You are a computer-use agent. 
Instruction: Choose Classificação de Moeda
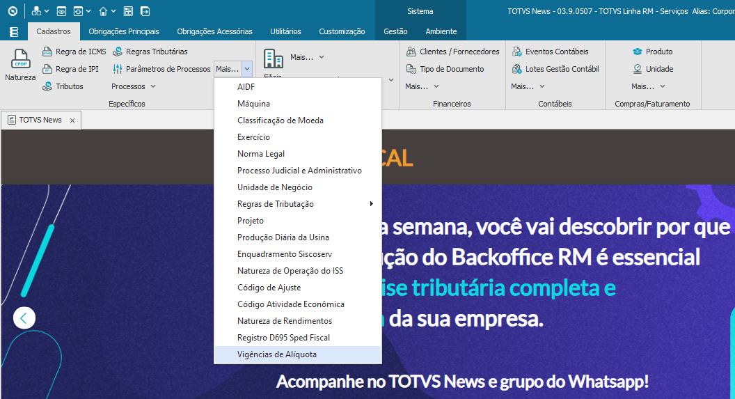[298, 120]
